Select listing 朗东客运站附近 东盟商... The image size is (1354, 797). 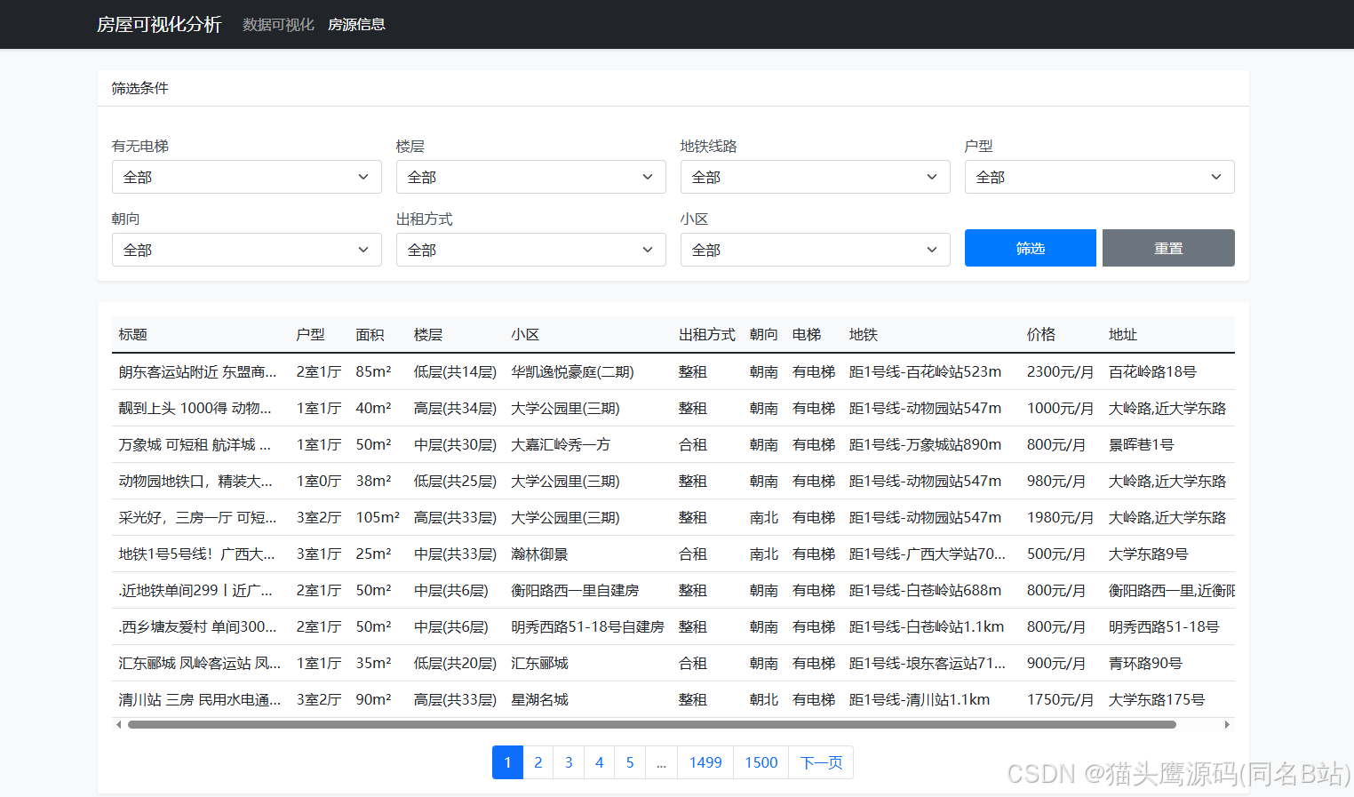click(198, 372)
